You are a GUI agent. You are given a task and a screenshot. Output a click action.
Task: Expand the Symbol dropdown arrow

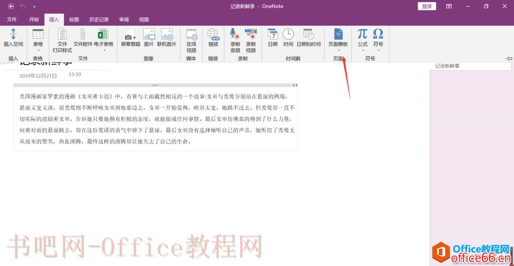(x=378, y=50)
